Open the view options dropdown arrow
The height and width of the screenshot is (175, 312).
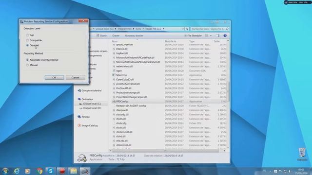coord(211,35)
